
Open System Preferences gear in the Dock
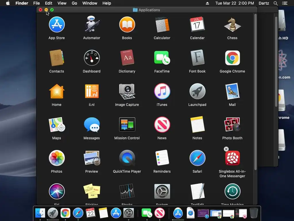[128, 213]
